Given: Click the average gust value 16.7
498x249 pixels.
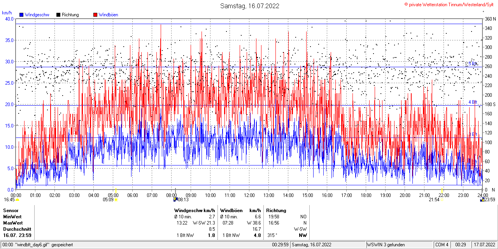Looking at the screenshot, I should click(x=256, y=229).
